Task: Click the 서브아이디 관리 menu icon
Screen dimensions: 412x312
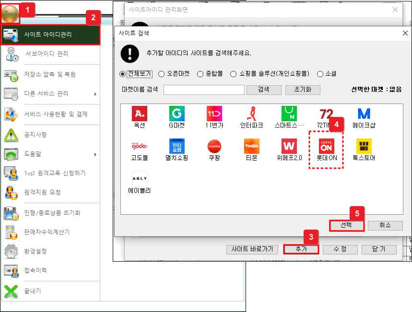Action: point(12,54)
